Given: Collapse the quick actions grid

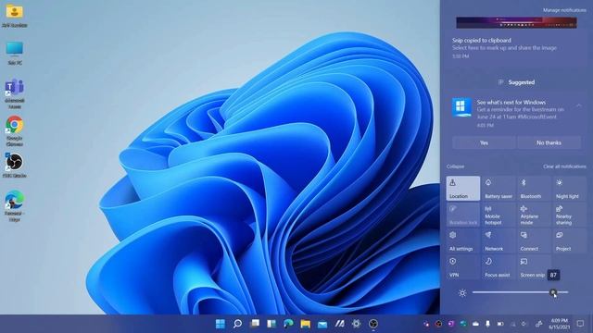Looking at the screenshot, I should [x=455, y=166].
